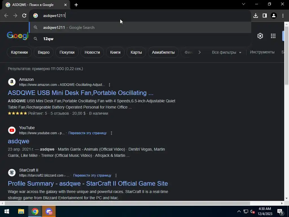The image size is (289, 217).
Task: Open the 'asdqwe' YouTube result link
Action: coord(18,141)
